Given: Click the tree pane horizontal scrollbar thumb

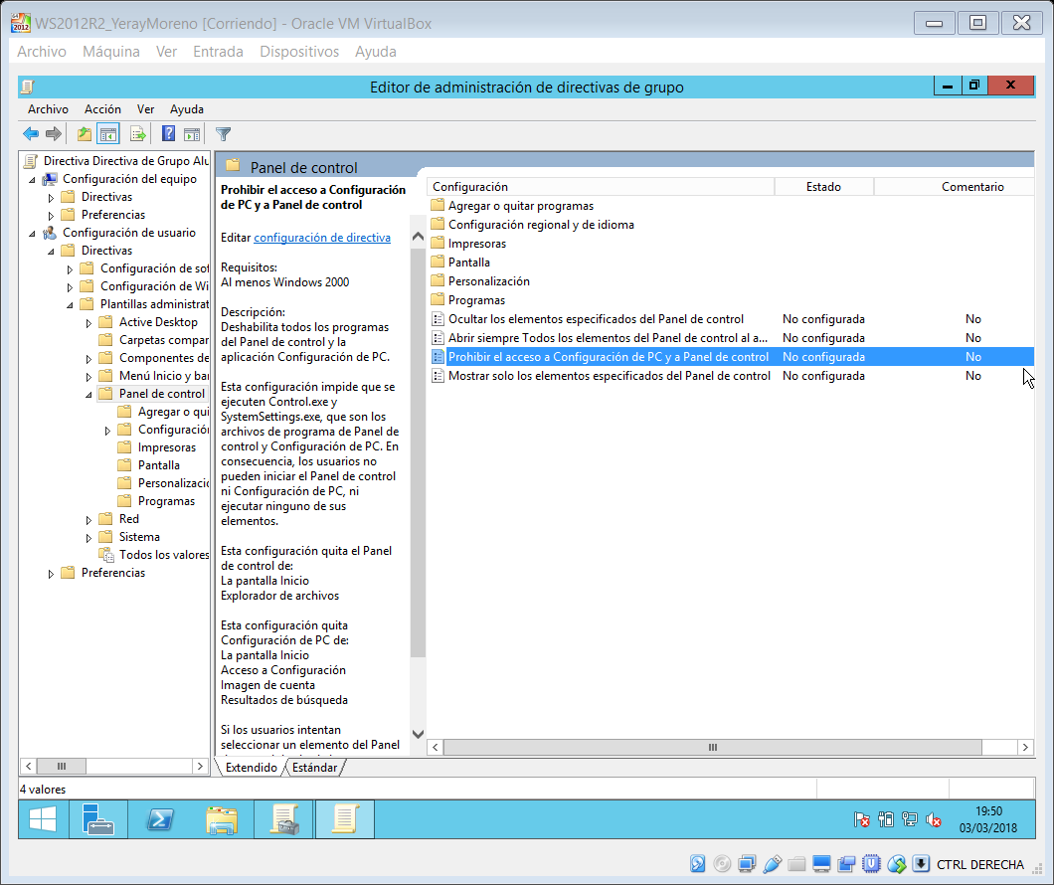Looking at the screenshot, I should coord(62,766).
